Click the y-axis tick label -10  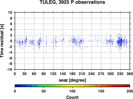tap(9, 69)
